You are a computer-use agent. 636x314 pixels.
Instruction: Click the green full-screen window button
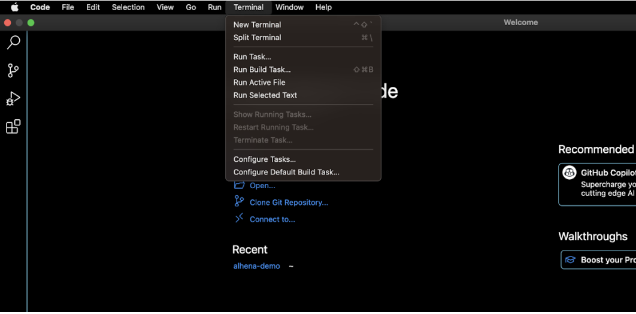point(31,23)
